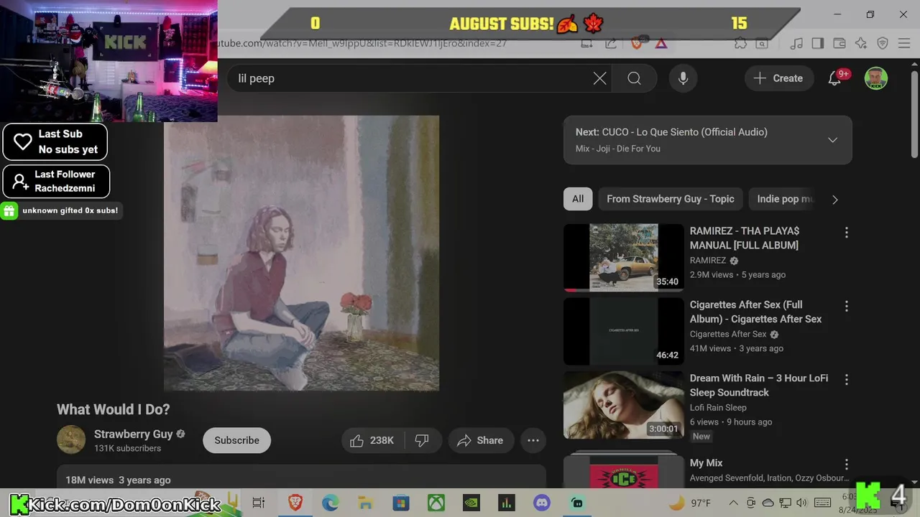Click volume icon in system tray
This screenshot has height=517, width=920.
click(x=802, y=503)
